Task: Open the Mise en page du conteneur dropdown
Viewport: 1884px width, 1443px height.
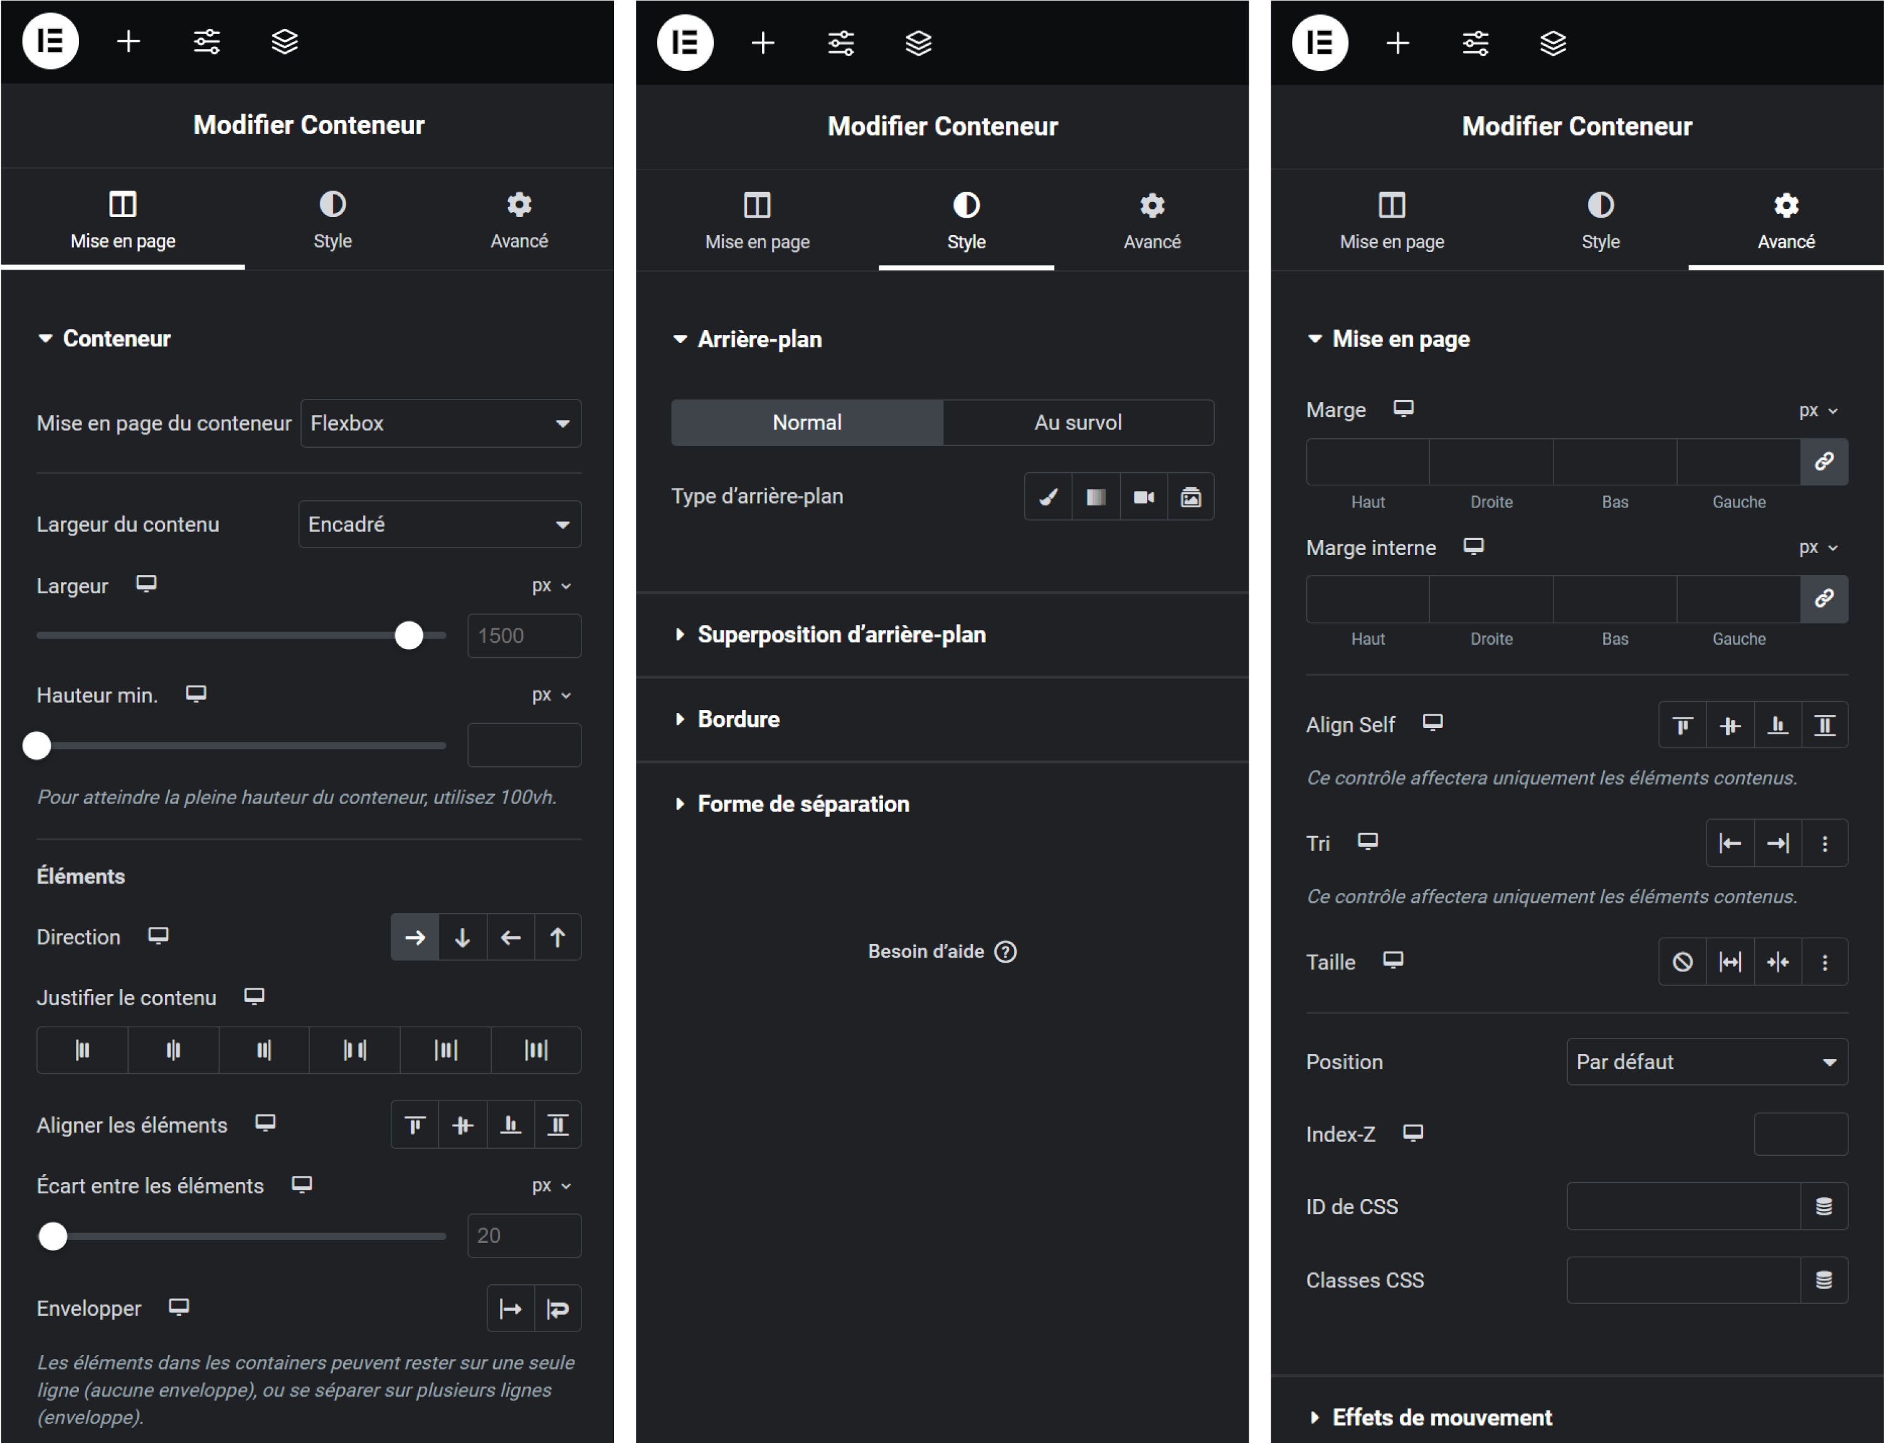Action: (441, 423)
